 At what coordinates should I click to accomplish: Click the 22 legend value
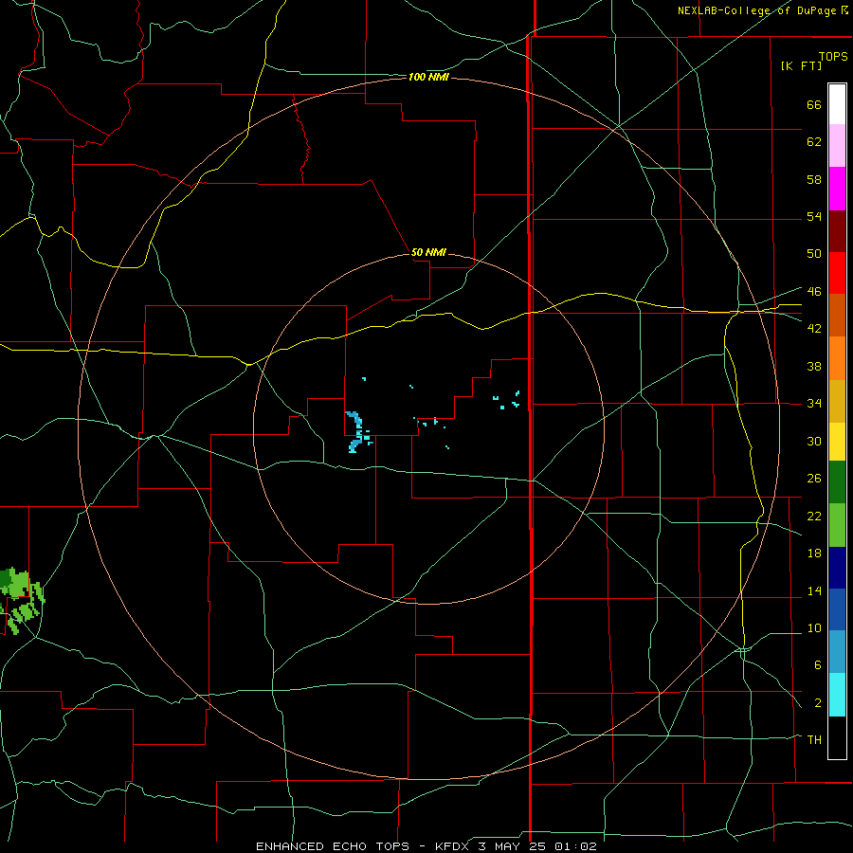814,516
